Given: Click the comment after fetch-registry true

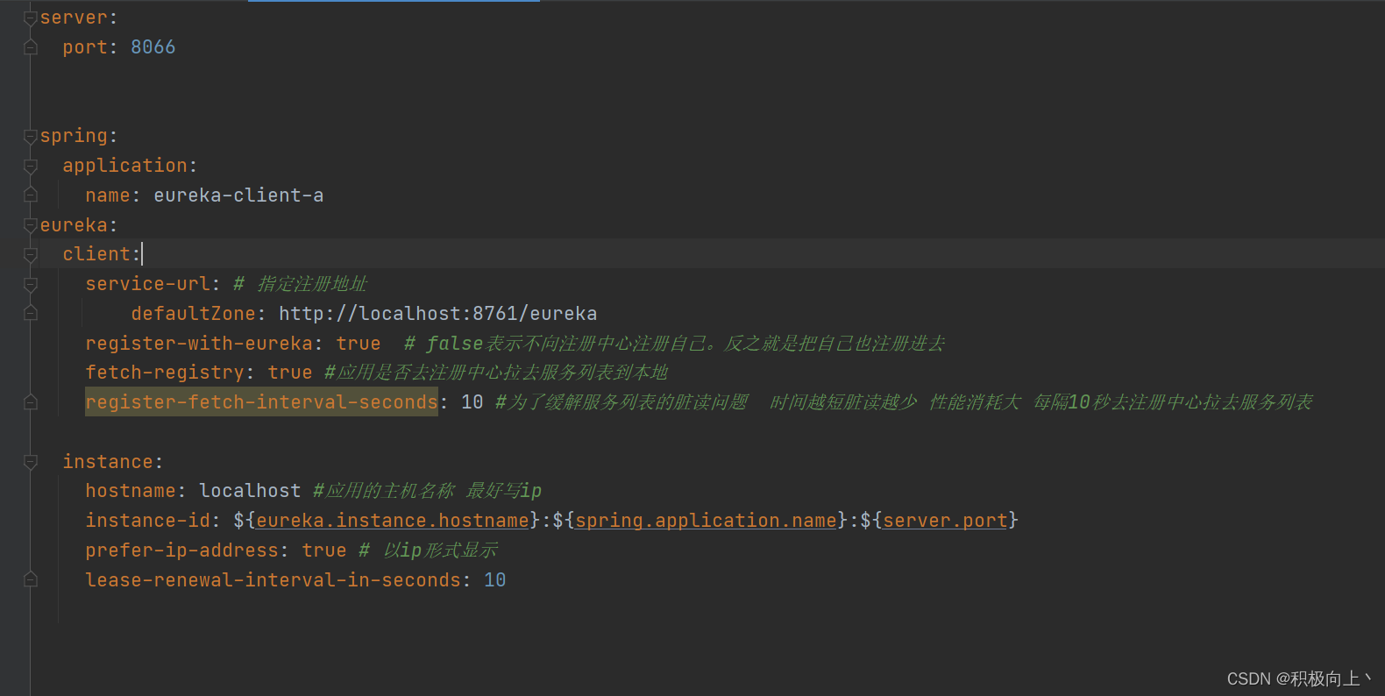Looking at the screenshot, I should point(496,373).
